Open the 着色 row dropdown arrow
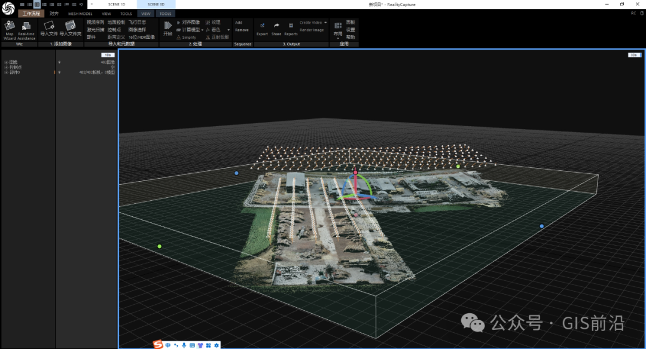 [228, 30]
